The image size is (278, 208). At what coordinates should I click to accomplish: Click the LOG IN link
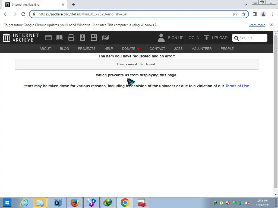click(x=193, y=38)
